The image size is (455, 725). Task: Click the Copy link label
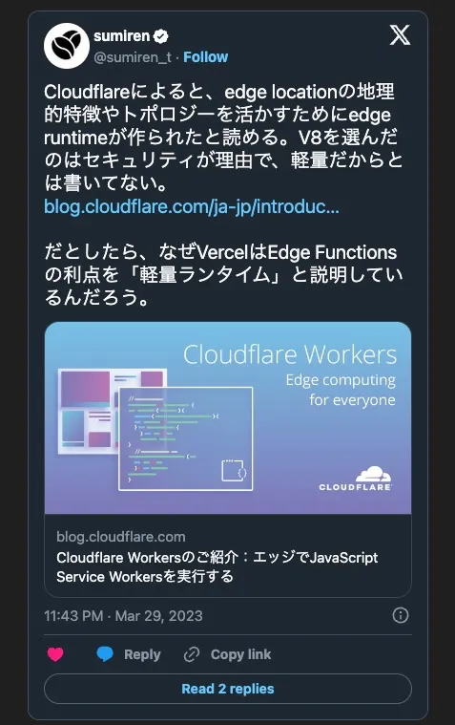coord(240,654)
